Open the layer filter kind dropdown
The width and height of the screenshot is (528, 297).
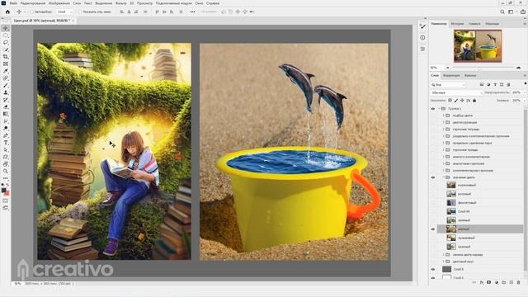click(x=448, y=84)
